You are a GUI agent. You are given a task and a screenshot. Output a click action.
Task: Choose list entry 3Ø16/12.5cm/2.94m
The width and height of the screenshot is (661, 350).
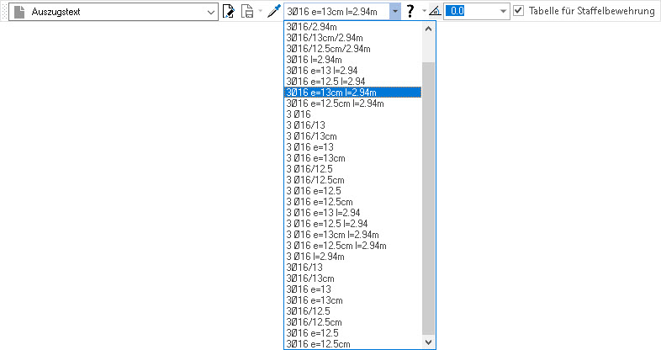(353, 49)
